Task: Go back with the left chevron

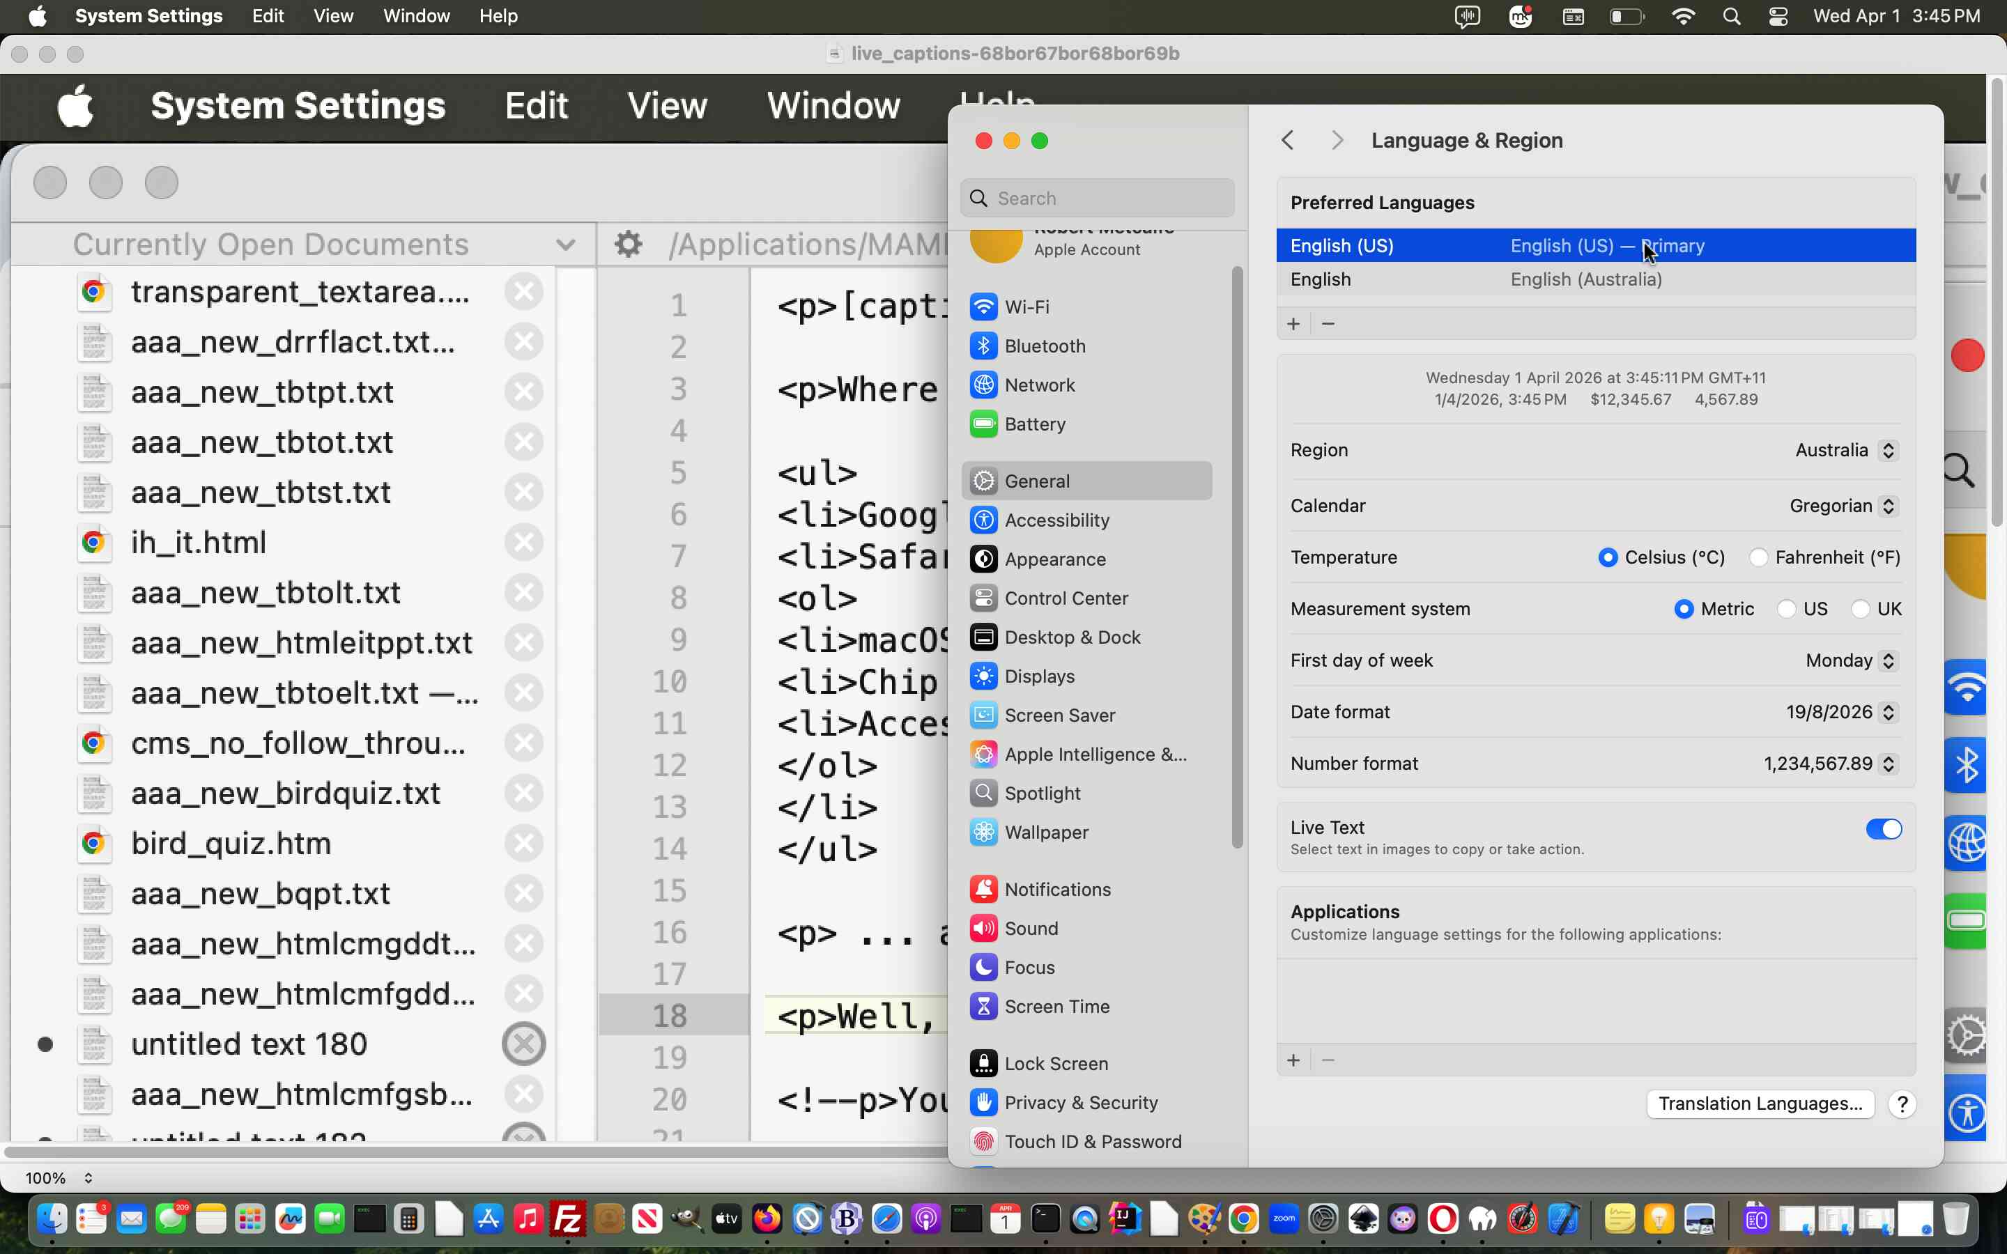Action: [1287, 140]
